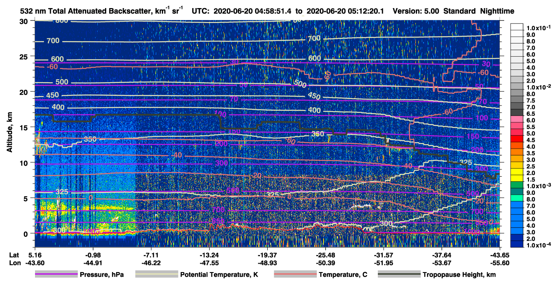555x284 pixels.
Task: Click the Lat row label
Action: (x=14, y=255)
